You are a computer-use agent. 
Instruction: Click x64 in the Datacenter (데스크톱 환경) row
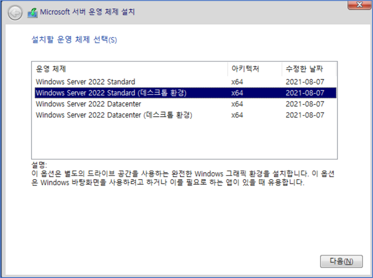pos(237,115)
